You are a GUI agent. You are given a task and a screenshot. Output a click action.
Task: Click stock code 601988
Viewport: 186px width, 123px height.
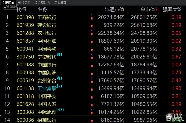click(x=25, y=65)
